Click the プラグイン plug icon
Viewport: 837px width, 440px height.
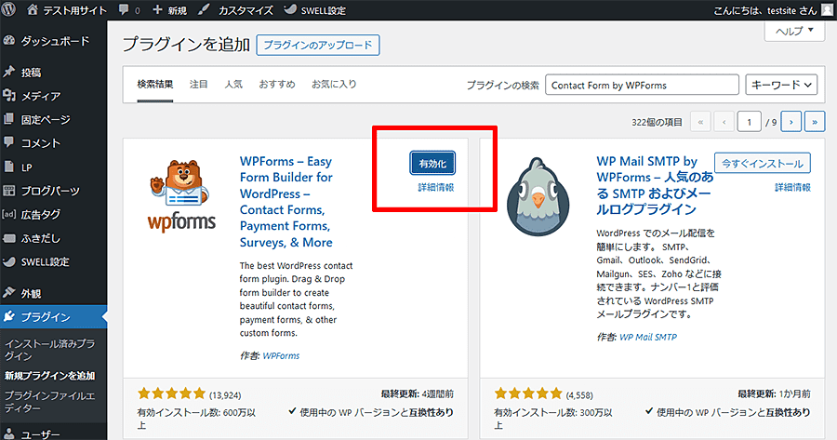click(x=8, y=316)
